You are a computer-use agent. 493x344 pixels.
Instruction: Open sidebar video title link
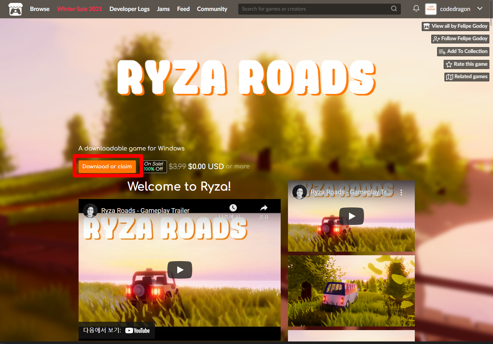click(350, 192)
